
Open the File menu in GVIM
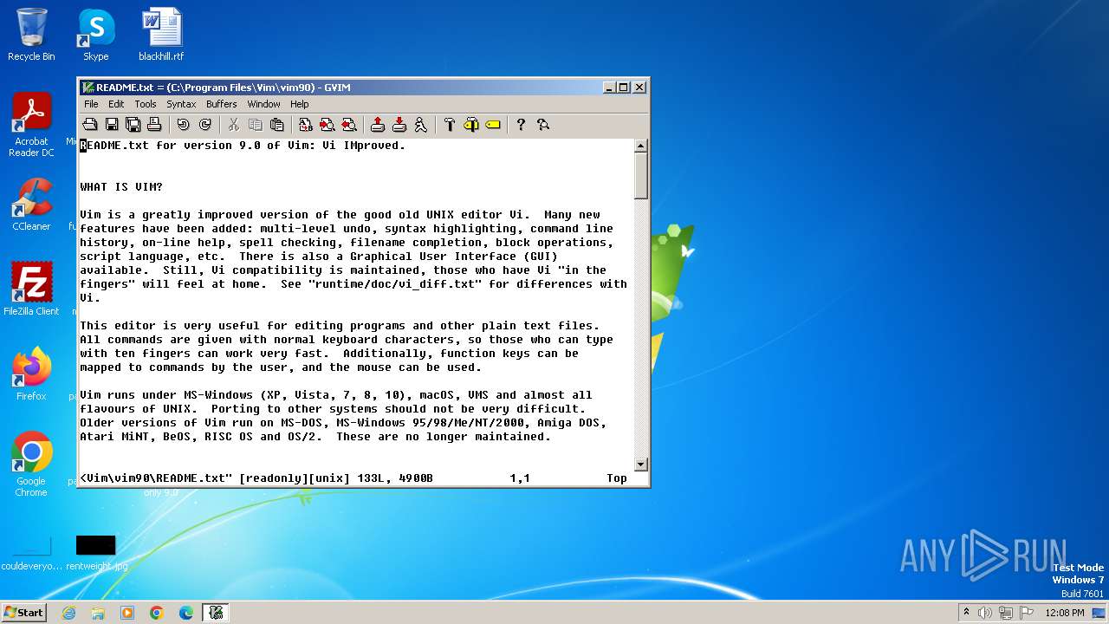pos(91,104)
